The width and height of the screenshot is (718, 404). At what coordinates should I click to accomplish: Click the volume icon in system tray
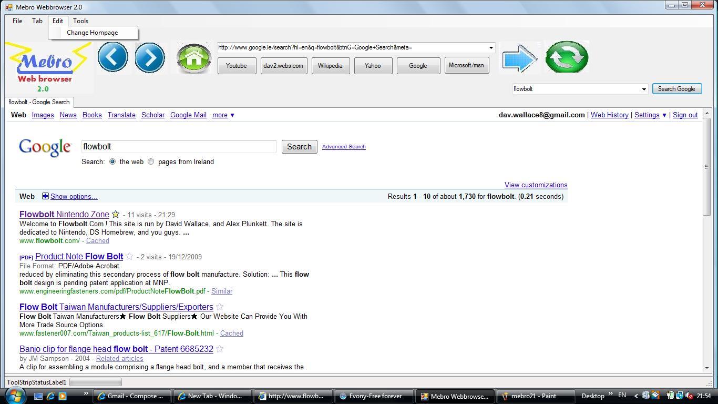click(689, 396)
